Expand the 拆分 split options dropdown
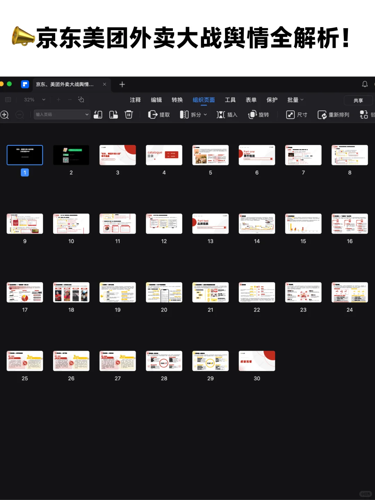The width and height of the screenshot is (375, 500). [205, 115]
